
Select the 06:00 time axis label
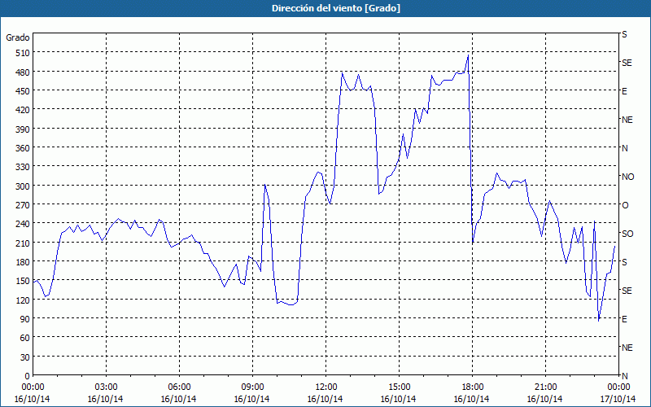click(x=179, y=387)
